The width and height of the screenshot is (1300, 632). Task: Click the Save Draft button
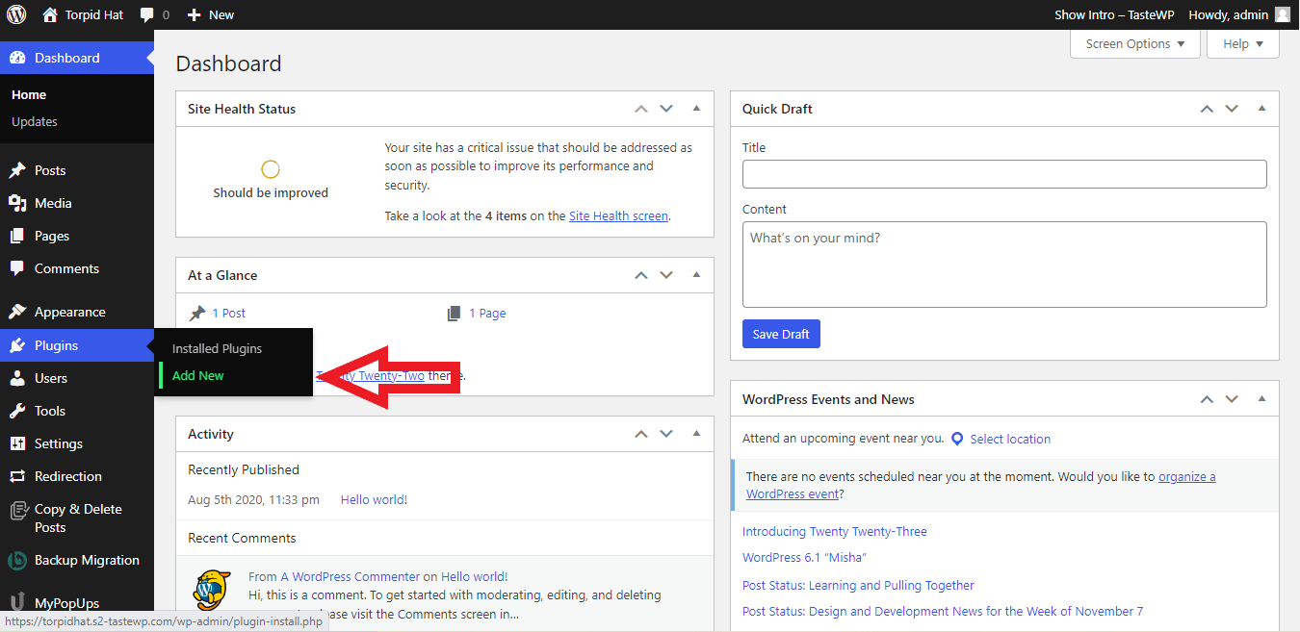pyautogui.click(x=781, y=334)
